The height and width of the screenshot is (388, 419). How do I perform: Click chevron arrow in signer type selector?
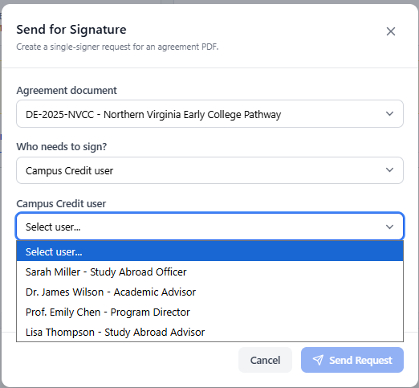[389, 170]
